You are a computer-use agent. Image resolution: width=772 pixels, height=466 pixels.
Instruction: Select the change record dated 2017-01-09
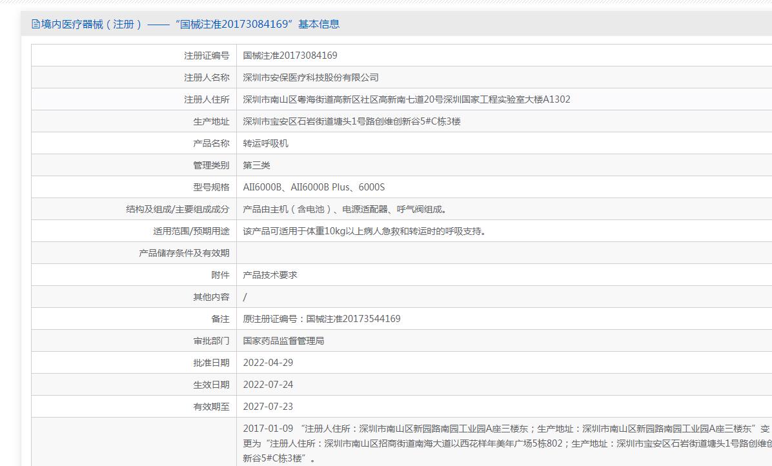pos(507,443)
